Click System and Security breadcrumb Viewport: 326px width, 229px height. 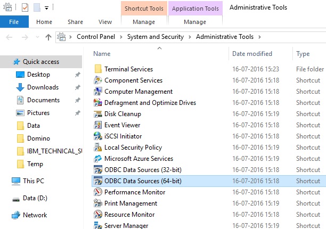tap(156, 37)
